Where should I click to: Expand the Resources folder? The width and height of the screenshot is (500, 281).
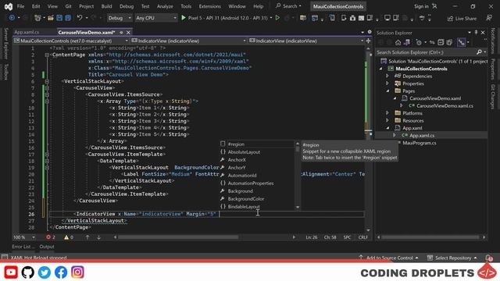387,121
